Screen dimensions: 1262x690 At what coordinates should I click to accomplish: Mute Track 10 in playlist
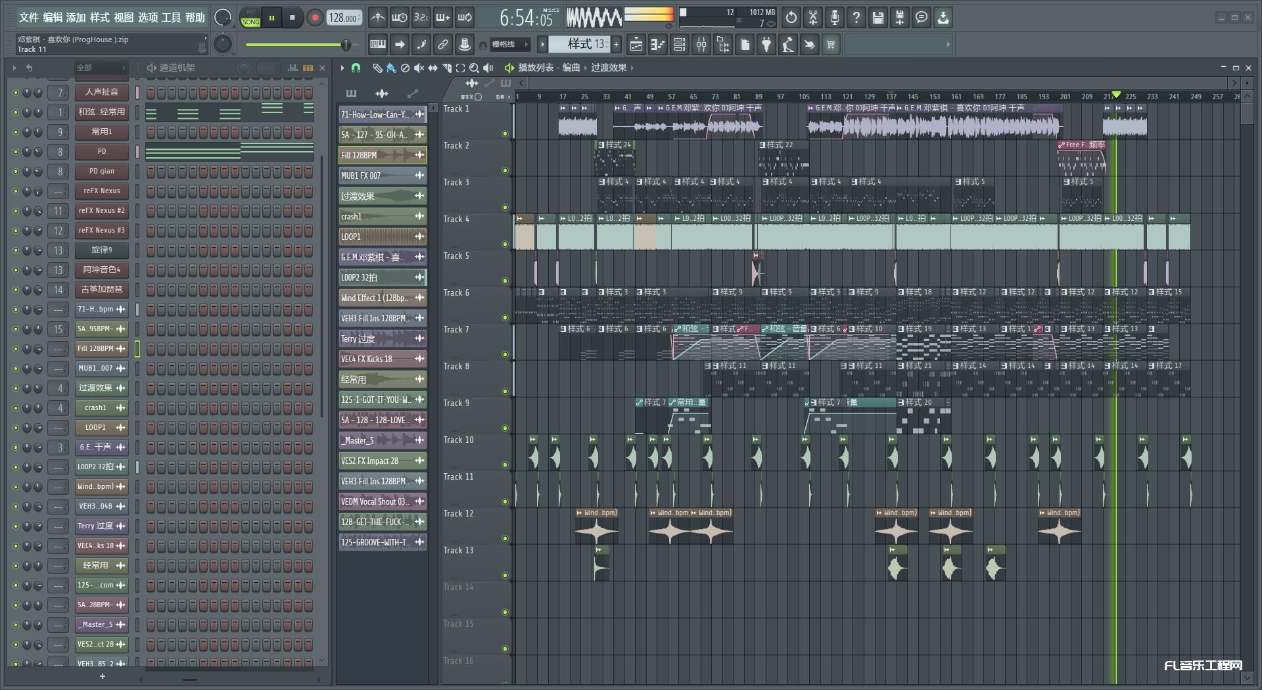(x=505, y=465)
